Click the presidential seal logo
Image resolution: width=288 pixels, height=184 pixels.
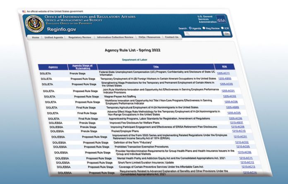[34, 24]
